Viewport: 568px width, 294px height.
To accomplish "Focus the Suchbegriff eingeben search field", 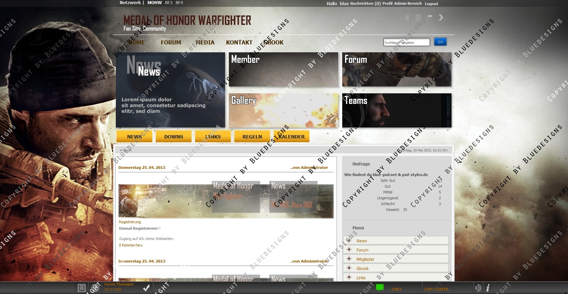I will 406,42.
